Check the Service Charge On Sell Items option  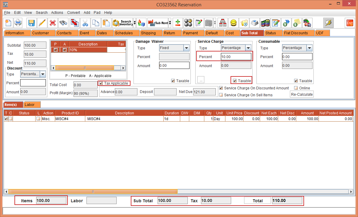[221, 94]
